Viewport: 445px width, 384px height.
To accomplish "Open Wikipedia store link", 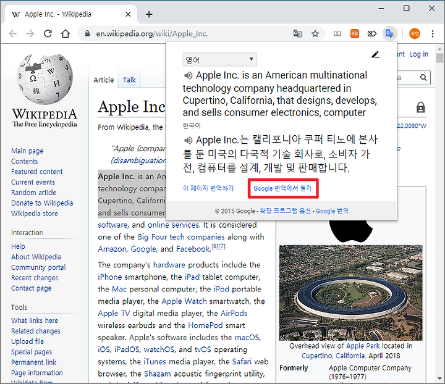I will (35, 214).
